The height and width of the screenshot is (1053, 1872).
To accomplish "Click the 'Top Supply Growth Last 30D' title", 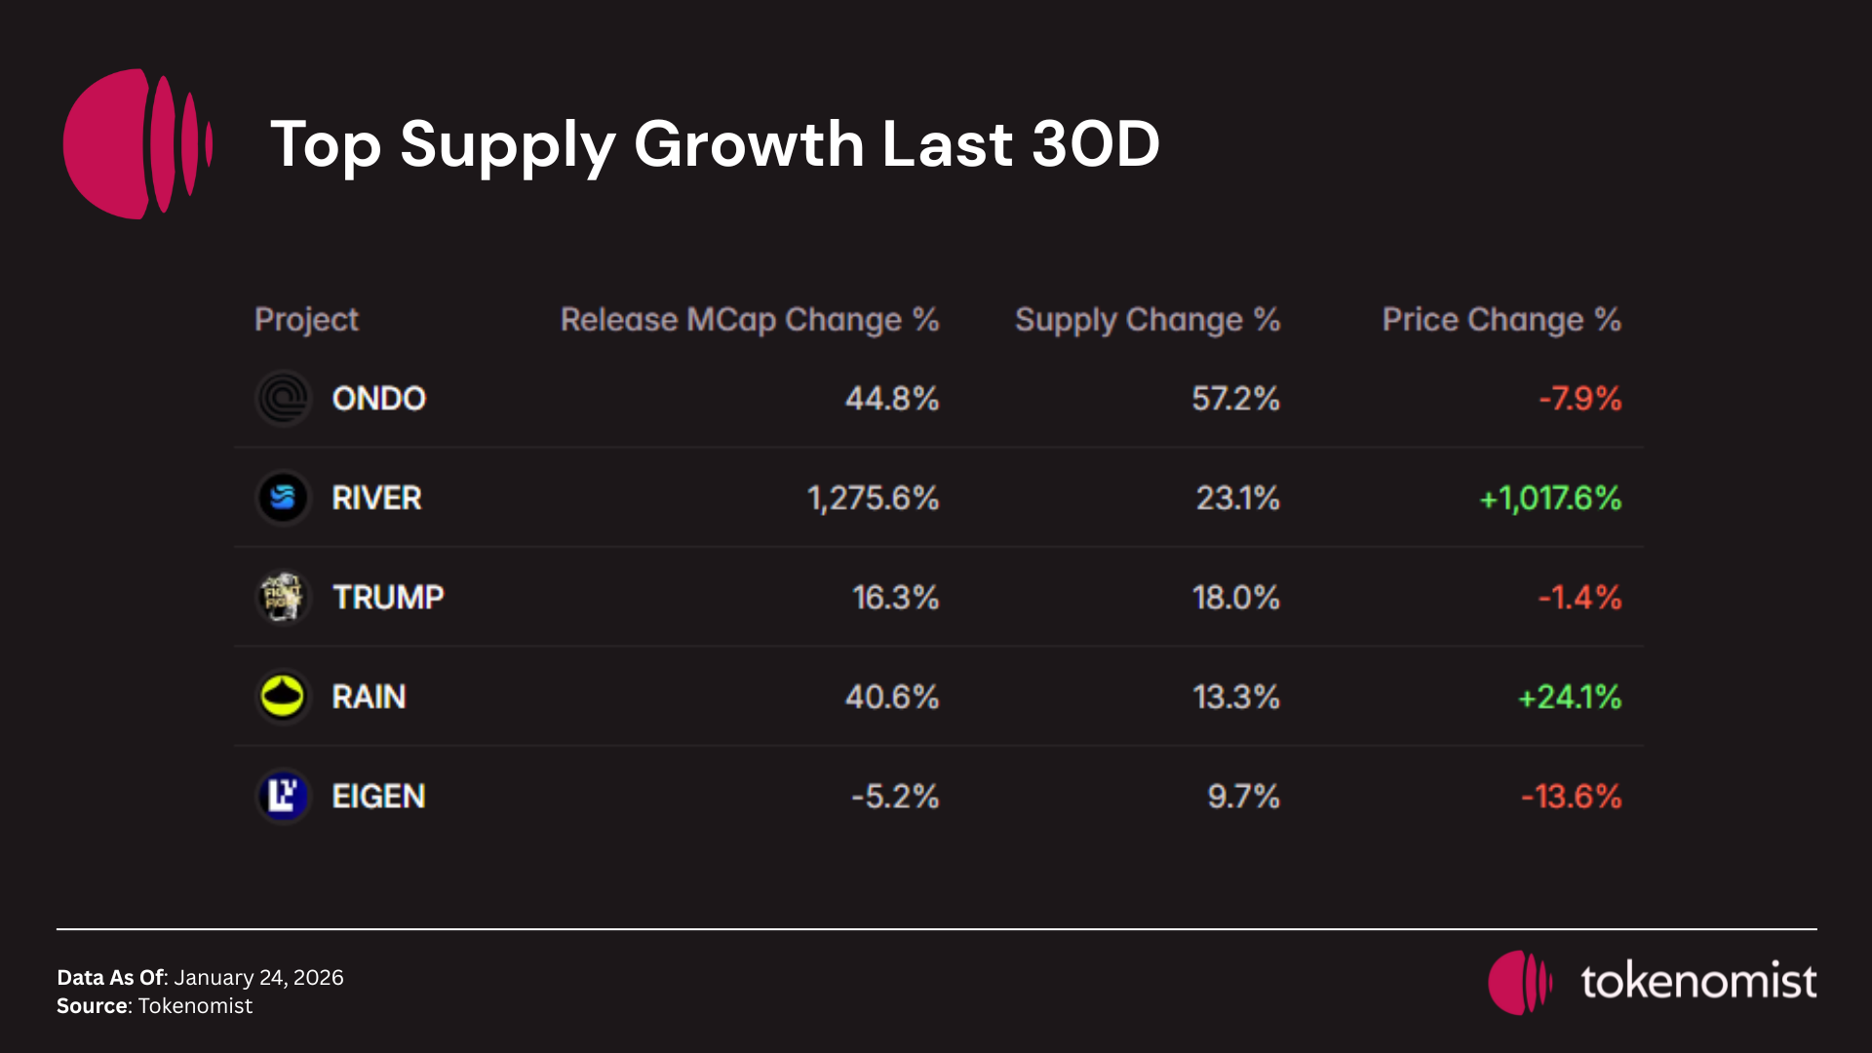I will [715, 144].
